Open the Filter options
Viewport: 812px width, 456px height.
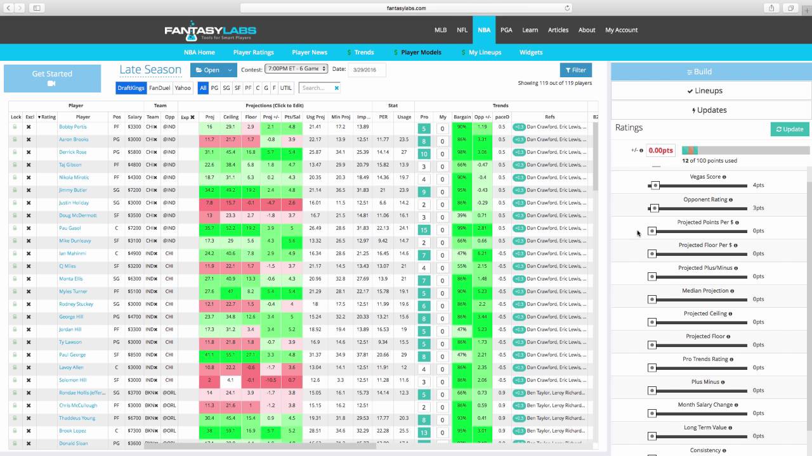[575, 70]
